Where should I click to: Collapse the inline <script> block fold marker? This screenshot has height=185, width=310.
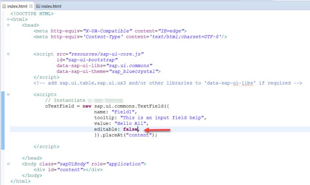tap(8, 95)
